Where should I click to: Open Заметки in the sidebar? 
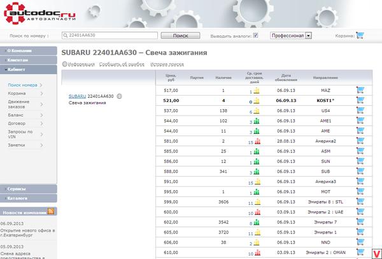click(17, 145)
